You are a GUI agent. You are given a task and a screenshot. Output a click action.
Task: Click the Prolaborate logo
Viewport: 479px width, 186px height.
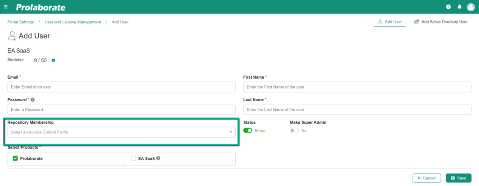41,7
